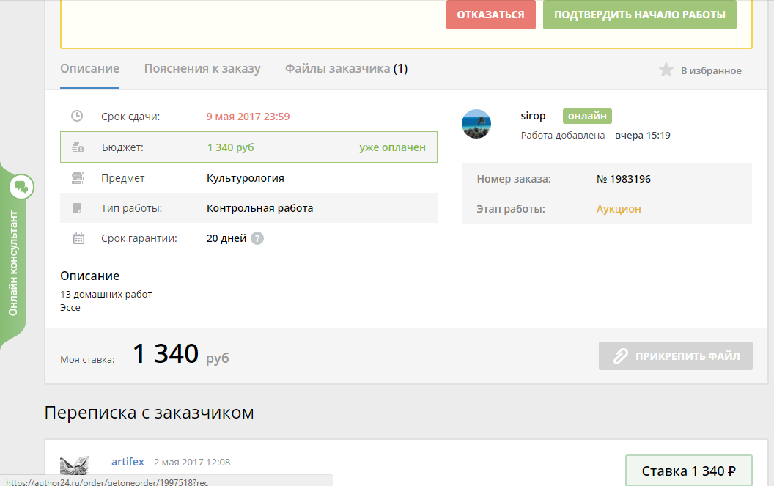The height and width of the screenshot is (486, 774).
Task: Open the artifex author profile link
Action: (128, 462)
